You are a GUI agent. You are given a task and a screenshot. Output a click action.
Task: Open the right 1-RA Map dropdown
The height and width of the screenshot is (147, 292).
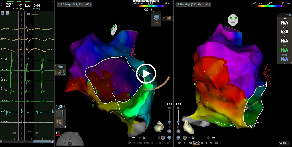[194, 5]
